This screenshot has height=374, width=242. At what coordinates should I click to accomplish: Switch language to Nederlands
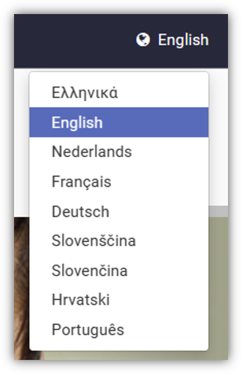[119, 152]
